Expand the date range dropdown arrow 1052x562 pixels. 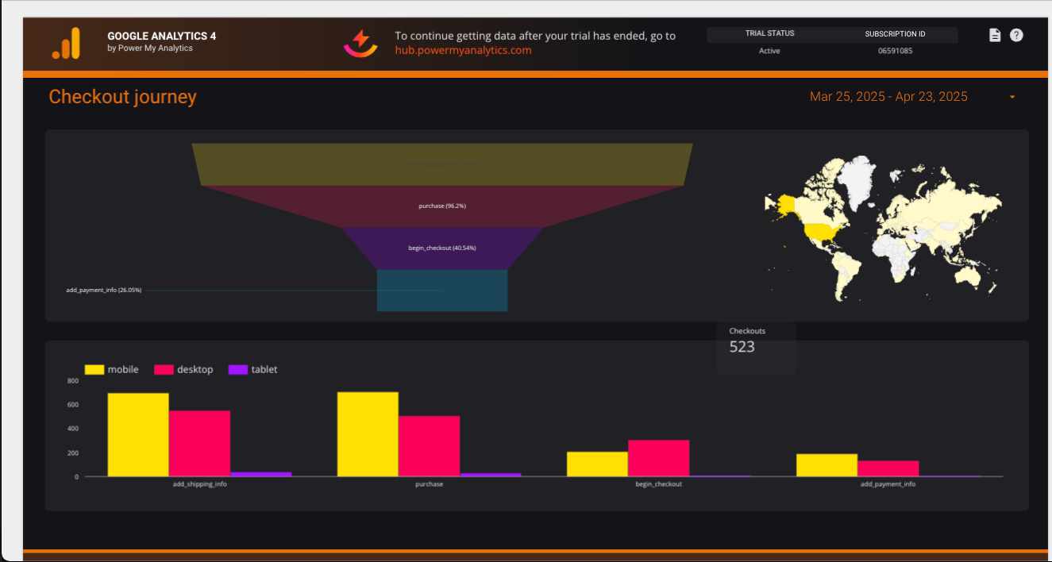pyautogui.click(x=1012, y=97)
